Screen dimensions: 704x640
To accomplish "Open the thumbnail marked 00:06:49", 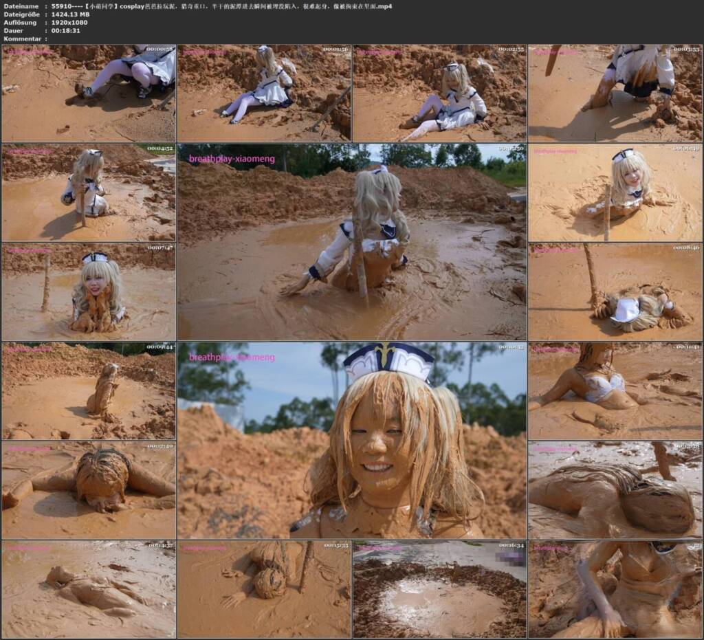I will pyautogui.click(x=615, y=192).
